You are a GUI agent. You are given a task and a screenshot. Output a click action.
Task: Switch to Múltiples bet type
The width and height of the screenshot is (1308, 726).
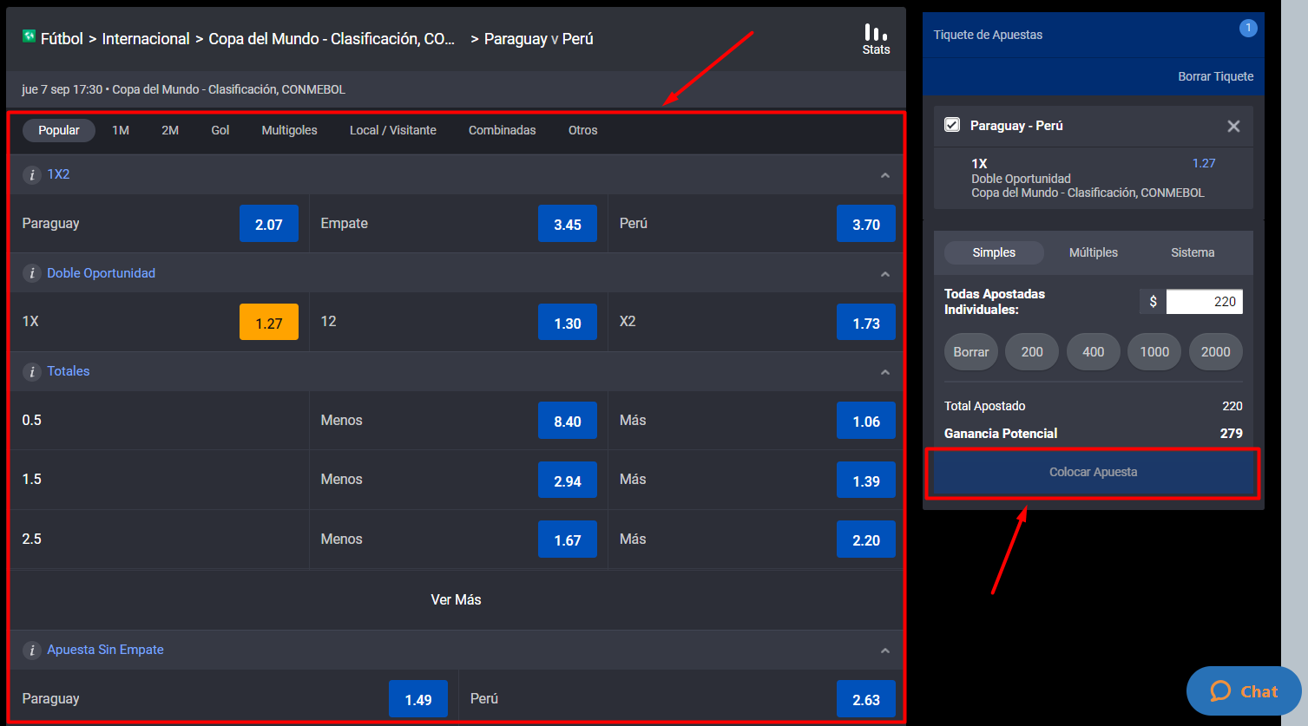[1094, 252]
